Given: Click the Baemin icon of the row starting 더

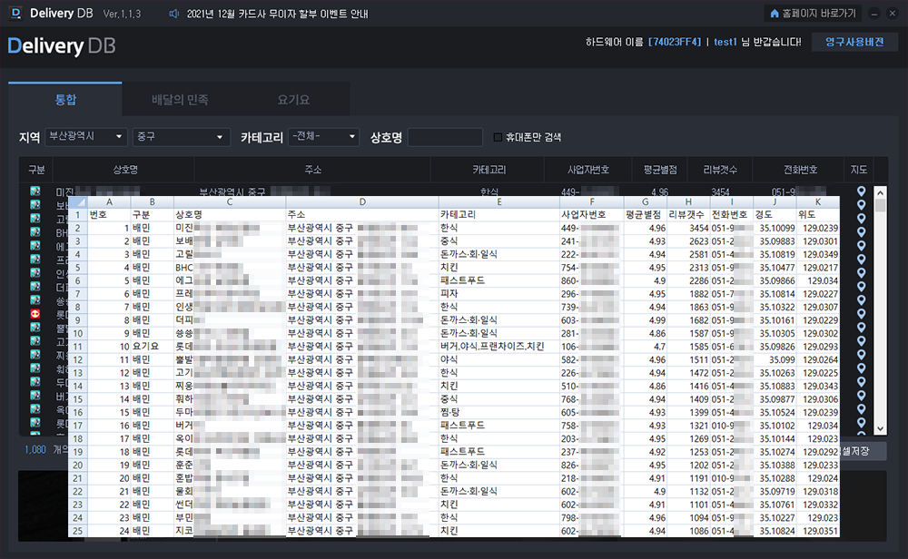Looking at the screenshot, I should point(35,287).
